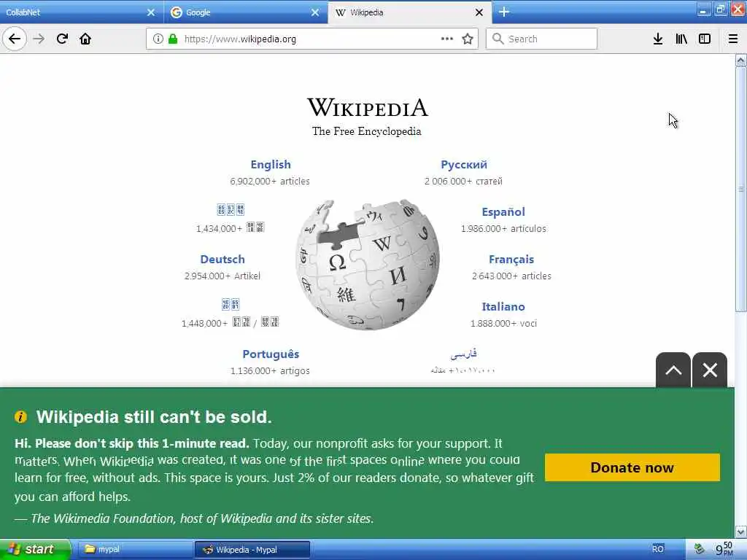Toggle the sidebar view icon
The height and width of the screenshot is (560, 747).
pyautogui.click(x=705, y=39)
